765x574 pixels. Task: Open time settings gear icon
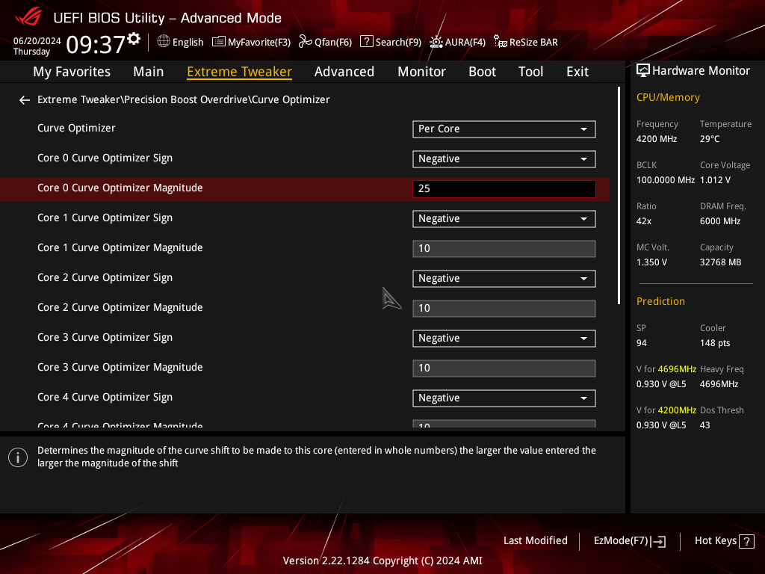[134, 39]
